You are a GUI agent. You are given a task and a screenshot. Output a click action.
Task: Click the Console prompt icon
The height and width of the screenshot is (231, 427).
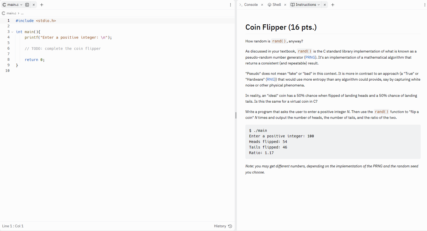pyautogui.click(x=241, y=5)
